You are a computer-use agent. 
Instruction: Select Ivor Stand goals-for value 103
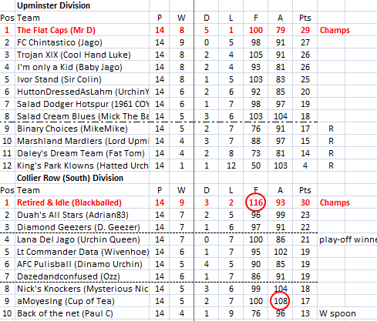pyautogui.click(x=256, y=79)
